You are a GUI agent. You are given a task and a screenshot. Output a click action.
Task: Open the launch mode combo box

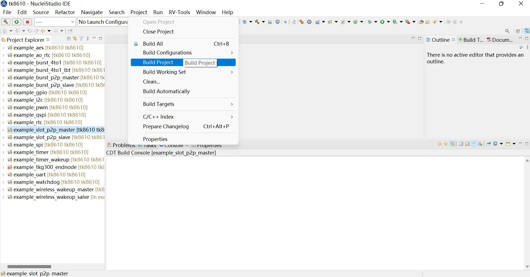[x=55, y=22]
